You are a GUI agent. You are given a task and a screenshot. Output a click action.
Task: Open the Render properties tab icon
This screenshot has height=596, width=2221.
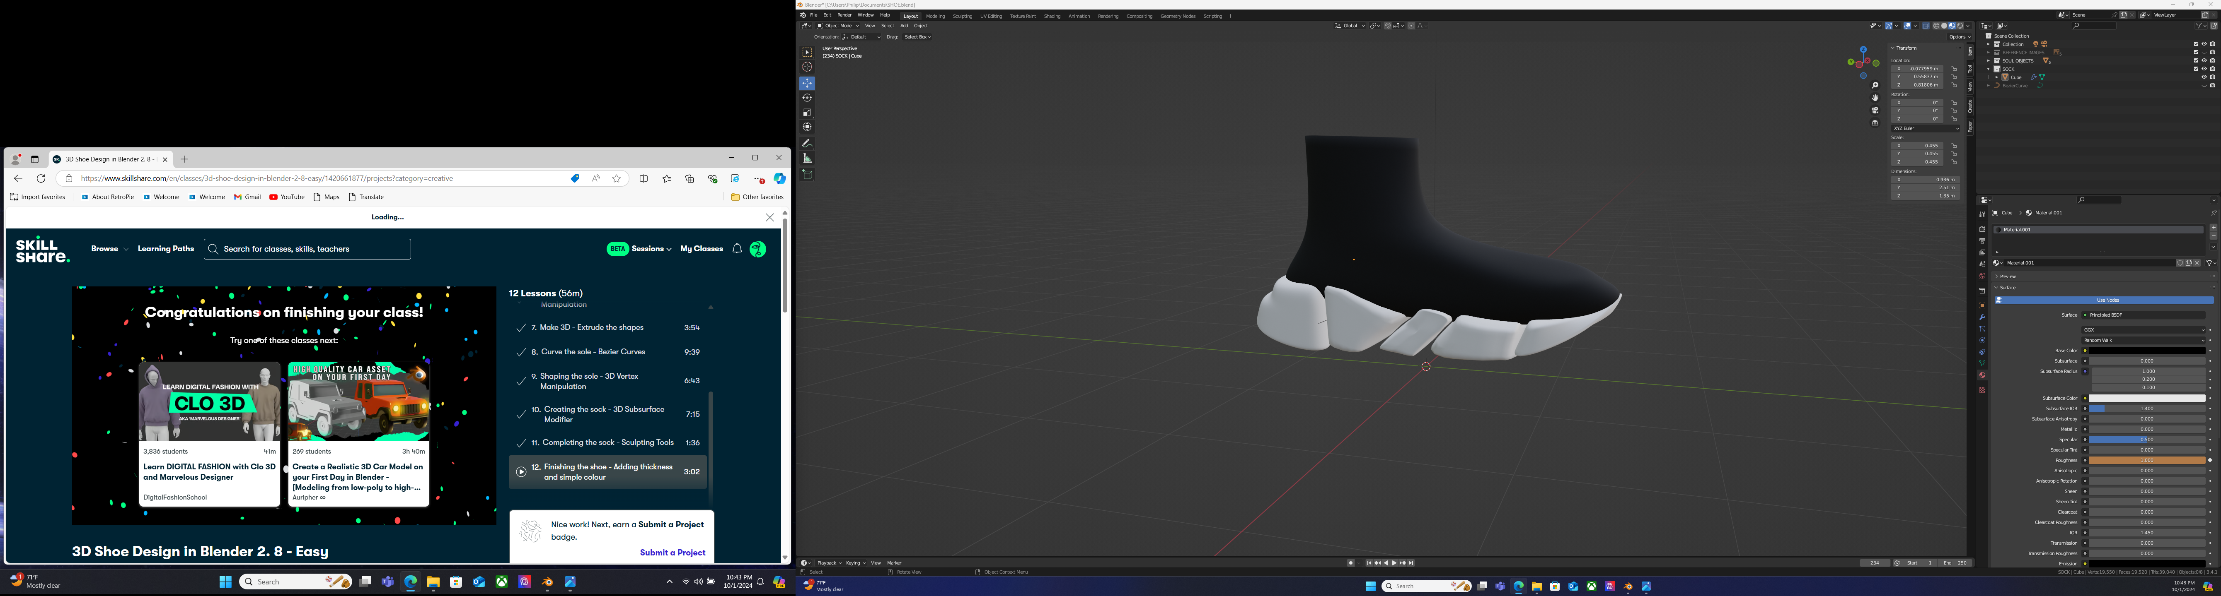tap(1983, 229)
